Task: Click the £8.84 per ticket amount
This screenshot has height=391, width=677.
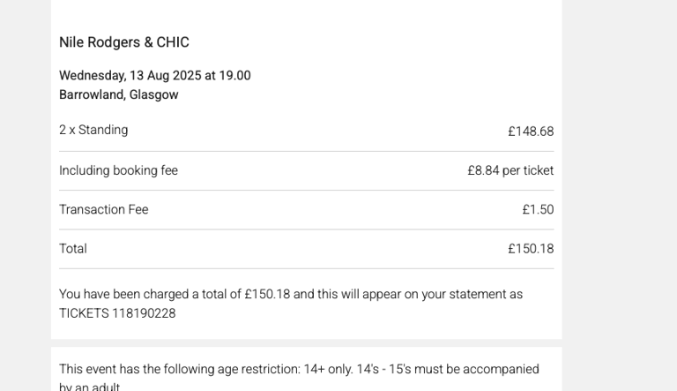Action: pos(510,170)
